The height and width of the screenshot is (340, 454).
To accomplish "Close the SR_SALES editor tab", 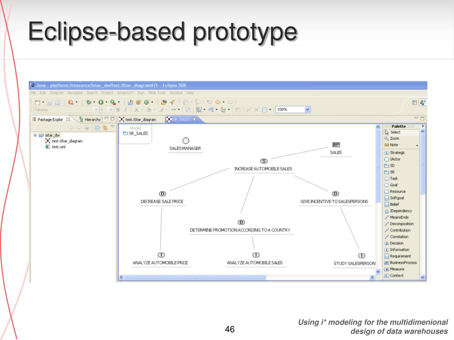I will click(x=194, y=120).
